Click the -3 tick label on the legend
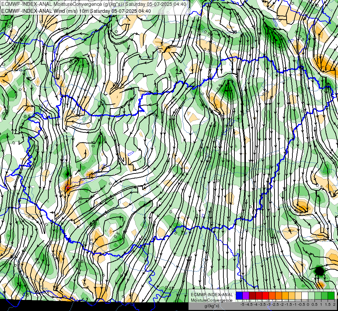Image resolution: width=338 pixels, height=311 pixels. point(269,304)
